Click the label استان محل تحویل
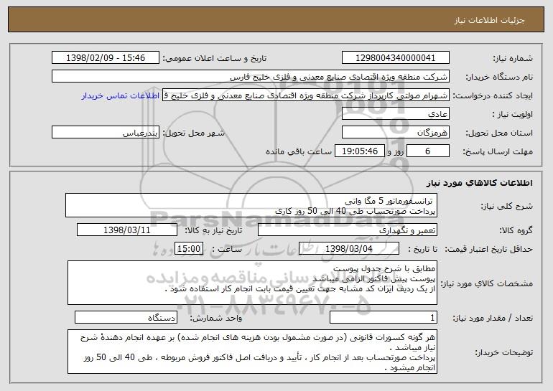 499,133
